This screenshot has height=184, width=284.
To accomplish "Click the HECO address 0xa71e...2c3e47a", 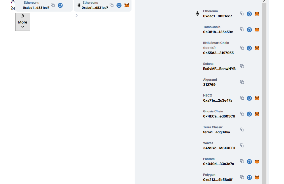I will (x=218, y=100).
